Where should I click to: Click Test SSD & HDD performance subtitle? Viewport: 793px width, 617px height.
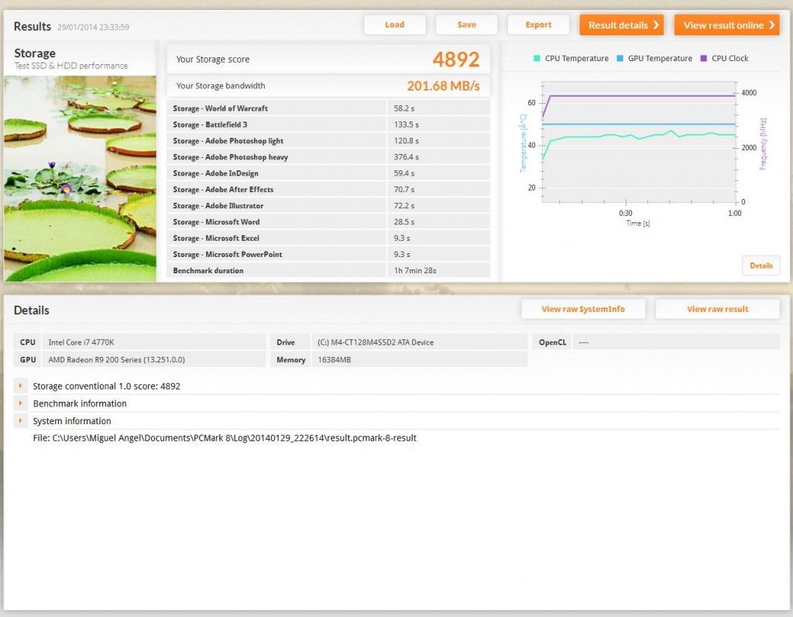click(70, 66)
